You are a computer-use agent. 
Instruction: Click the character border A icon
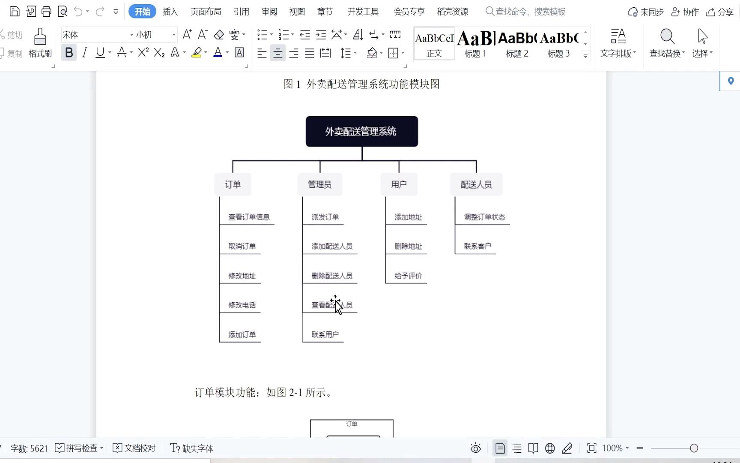tap(239, 53)
